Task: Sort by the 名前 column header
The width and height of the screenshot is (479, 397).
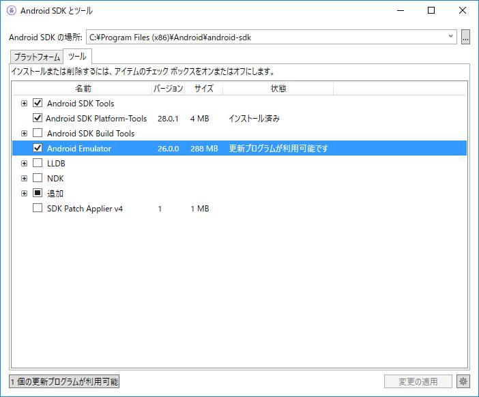Action: (x=83, y=89)
